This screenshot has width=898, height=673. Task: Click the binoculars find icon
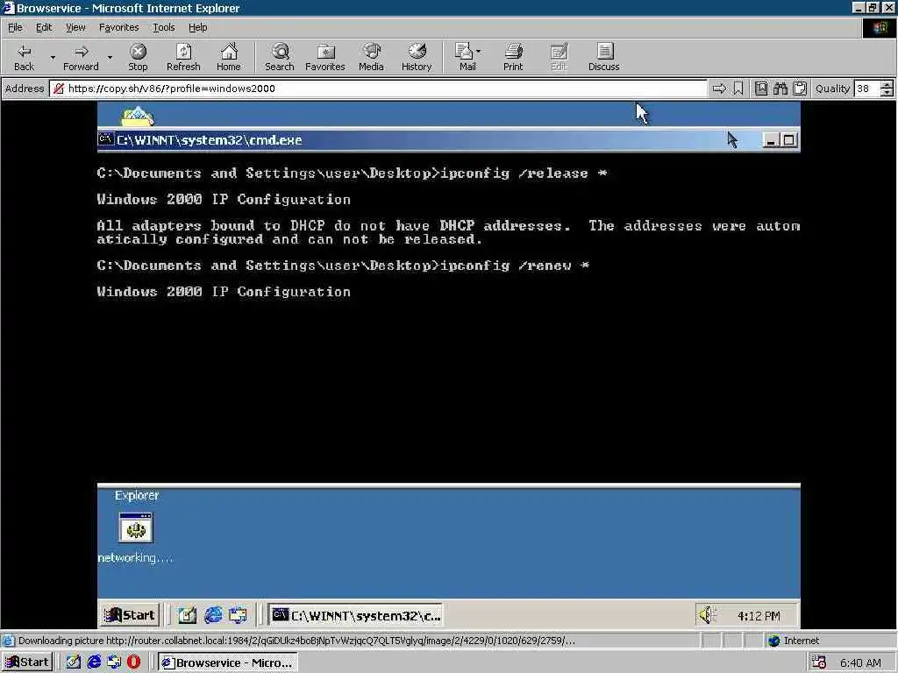tap(780, 89)
